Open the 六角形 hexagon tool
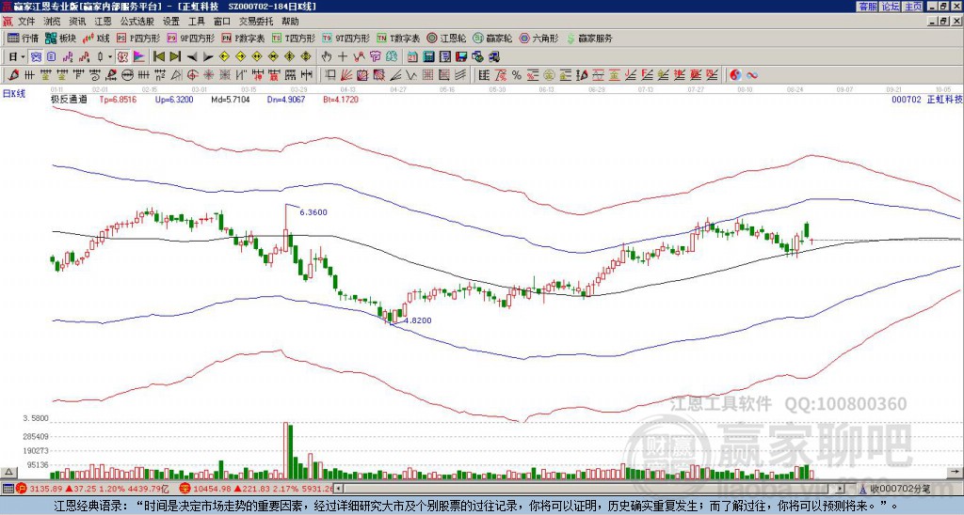The width and height of the screenshot is (964, 515). point(538,38)
